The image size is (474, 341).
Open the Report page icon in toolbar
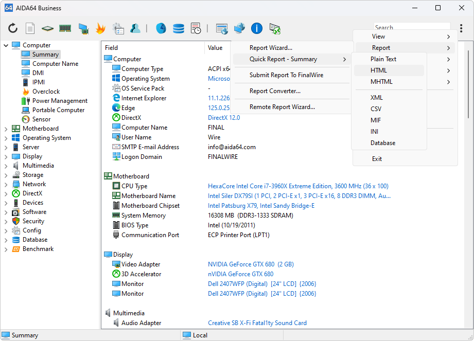[x=30, y=28]
